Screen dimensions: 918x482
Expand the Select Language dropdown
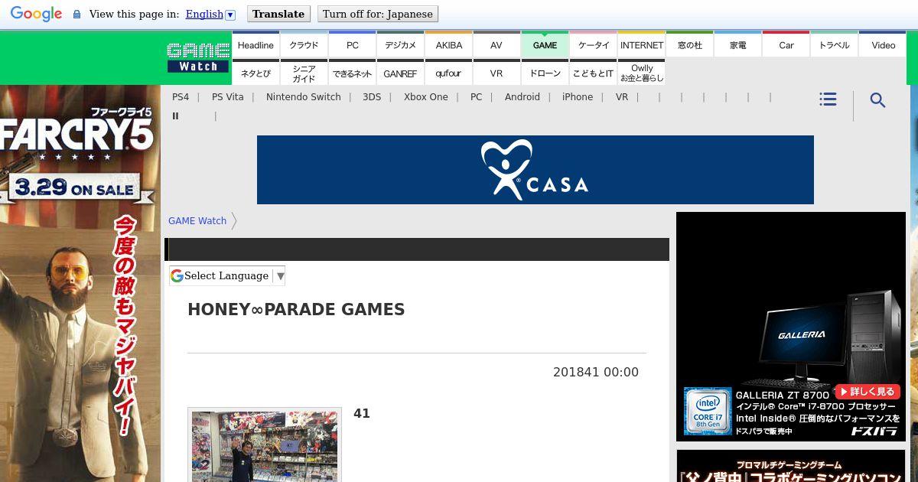click(227, 275)
